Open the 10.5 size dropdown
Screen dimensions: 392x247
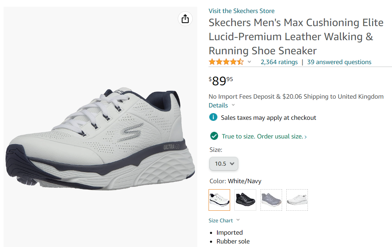tap(224, 163)
